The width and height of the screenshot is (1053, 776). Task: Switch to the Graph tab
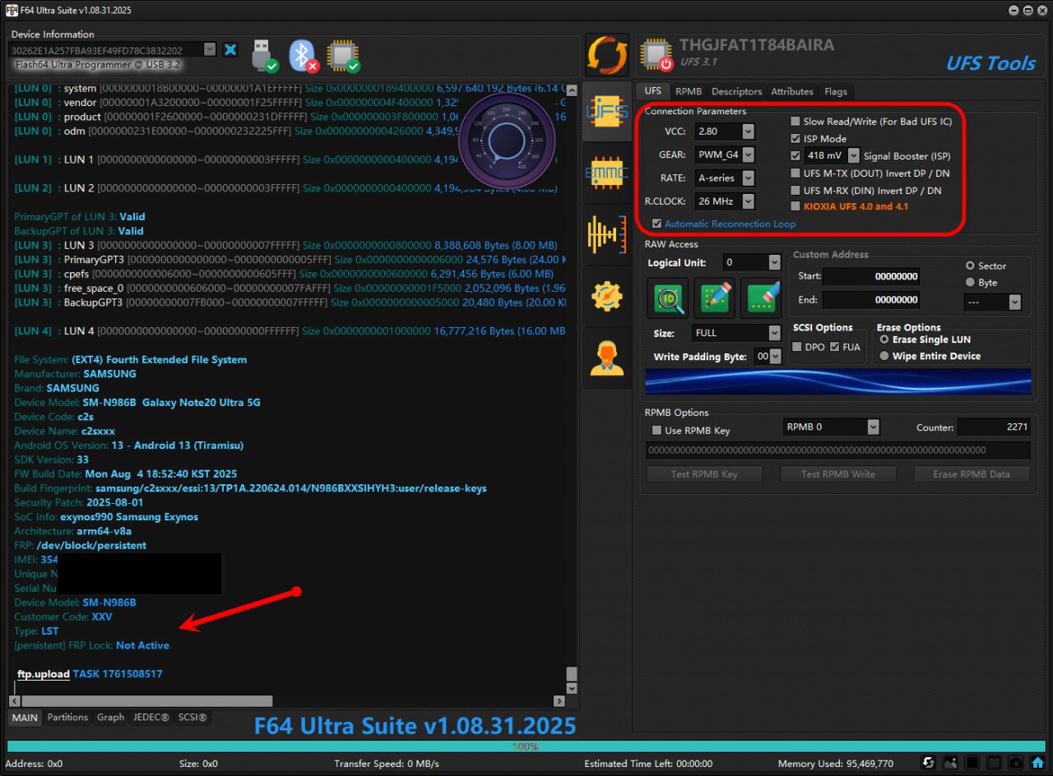pos(110,718)
